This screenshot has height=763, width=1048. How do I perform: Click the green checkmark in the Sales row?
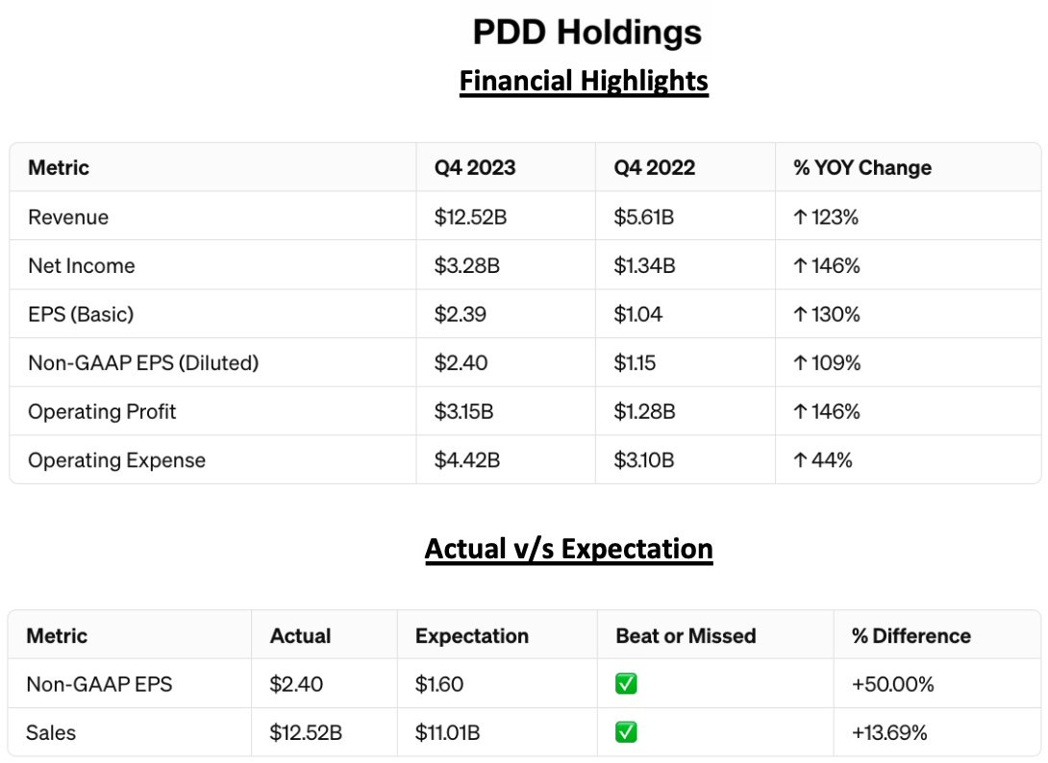point(626,733)
